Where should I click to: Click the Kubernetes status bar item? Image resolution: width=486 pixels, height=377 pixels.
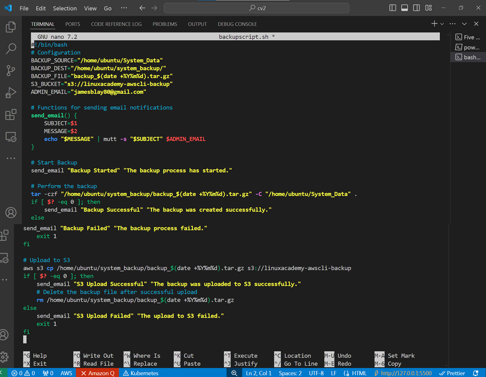(141, 373)
